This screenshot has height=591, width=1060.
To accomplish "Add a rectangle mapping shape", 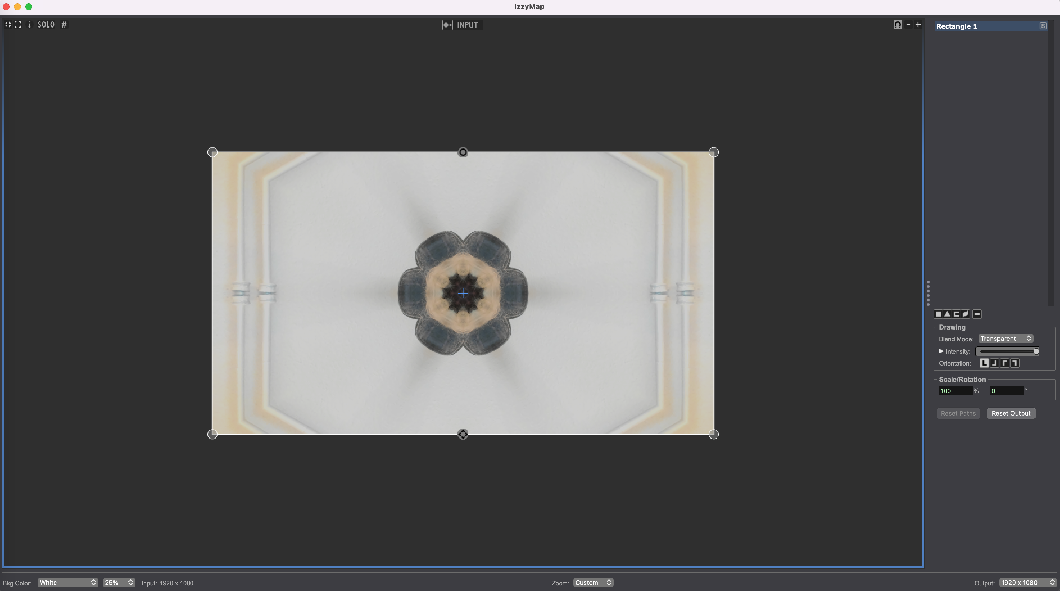I will [x=938, y=314].
